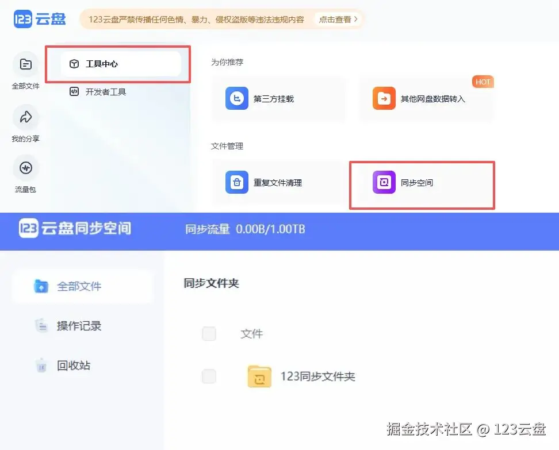
Task: Click the 开发者工具 code icon
Action: 74,91
